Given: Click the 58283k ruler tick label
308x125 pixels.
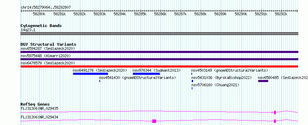Looking at the screenshot, I should (x=100, y=14).
